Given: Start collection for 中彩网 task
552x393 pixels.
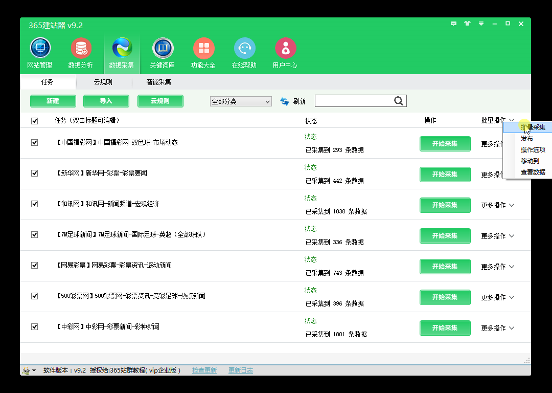Looking at the screenshot, I should point(445,328).
